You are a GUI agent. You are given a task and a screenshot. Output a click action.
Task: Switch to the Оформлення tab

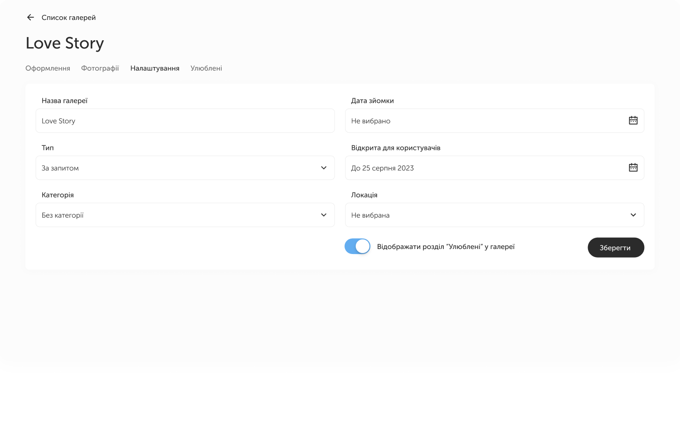(x=48, y=68)
